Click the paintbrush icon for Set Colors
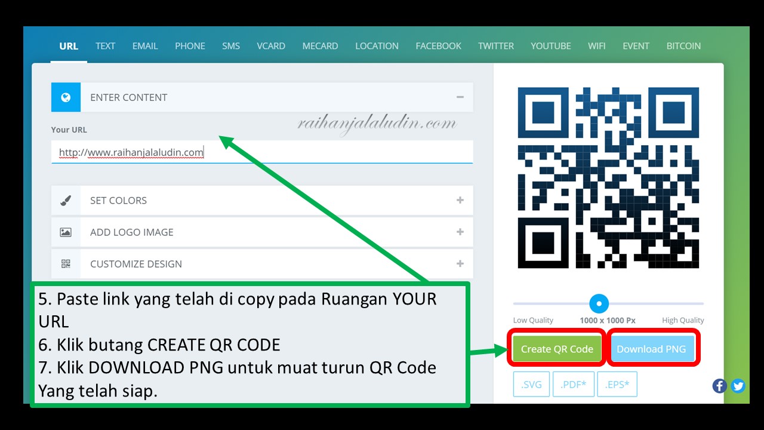The image size is (764, 430). point(66,201)
